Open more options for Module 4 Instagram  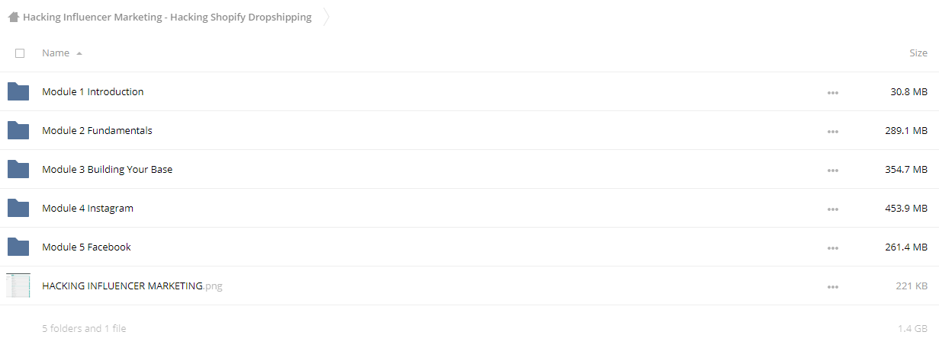(x=832, y=209)
